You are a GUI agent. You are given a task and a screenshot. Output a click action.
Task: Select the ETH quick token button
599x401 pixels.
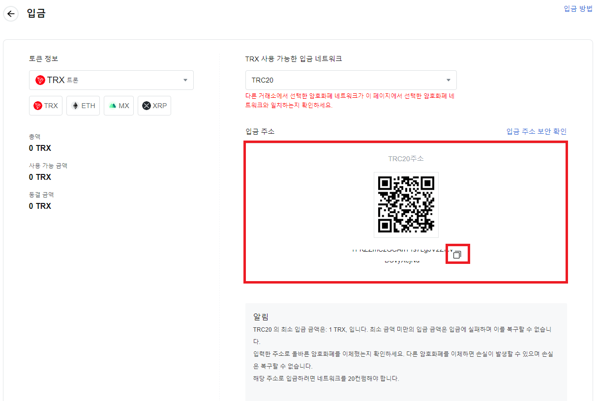(x=83, y=106)
